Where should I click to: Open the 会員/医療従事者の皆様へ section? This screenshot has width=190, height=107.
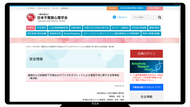132,8
